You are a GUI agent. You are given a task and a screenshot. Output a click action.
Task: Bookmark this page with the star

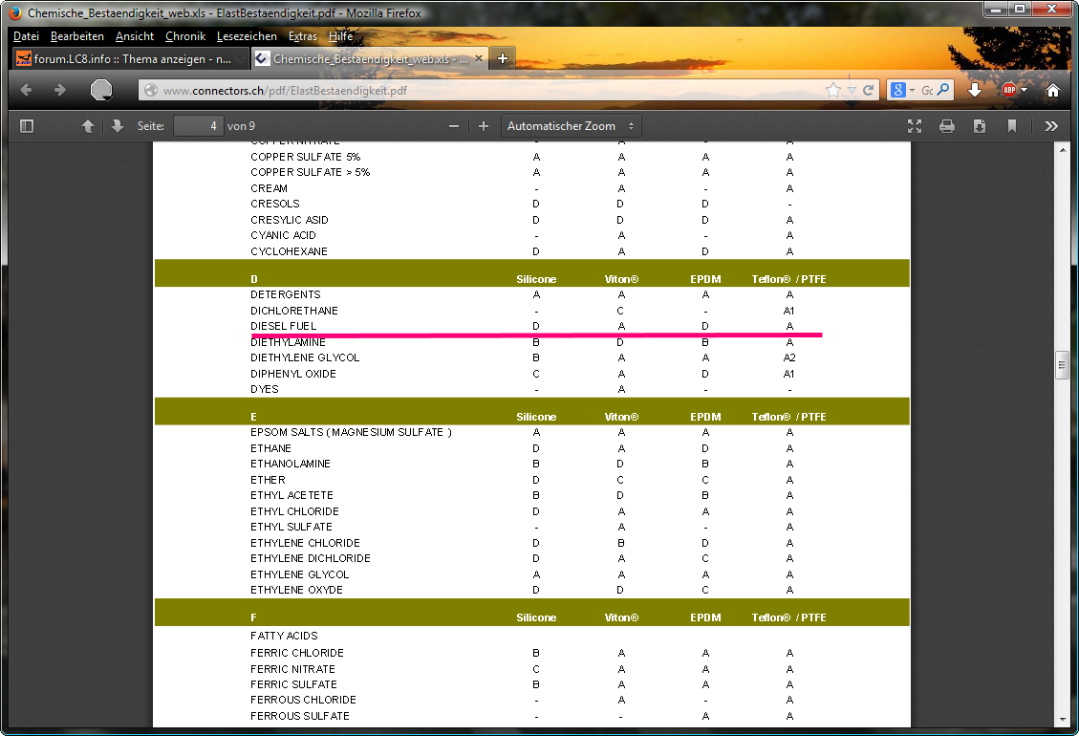833,90
